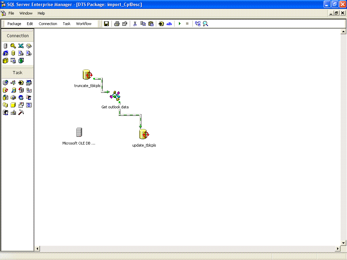Select the Transform Data task in the palette
This screenshot has height=260, width=347.
point(21,83)
